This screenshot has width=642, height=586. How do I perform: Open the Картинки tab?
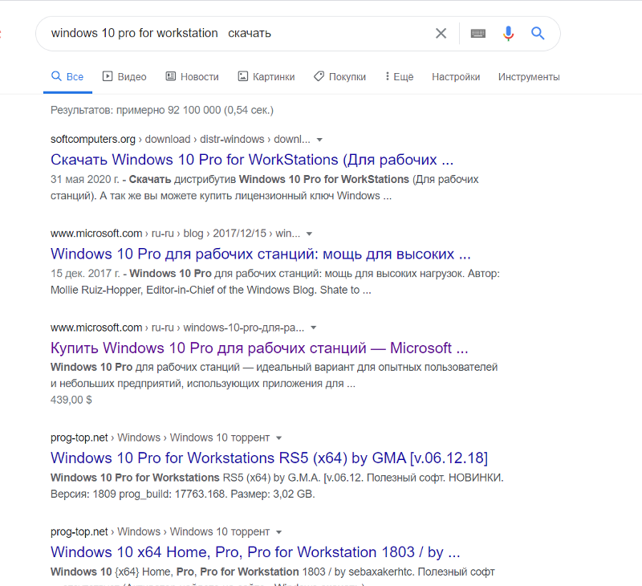click(x=266, y=76)
